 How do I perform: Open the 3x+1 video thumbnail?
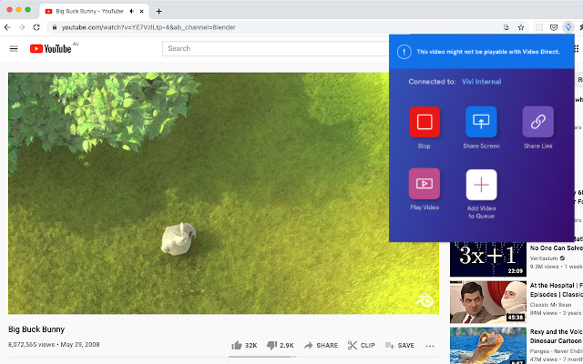488,259
